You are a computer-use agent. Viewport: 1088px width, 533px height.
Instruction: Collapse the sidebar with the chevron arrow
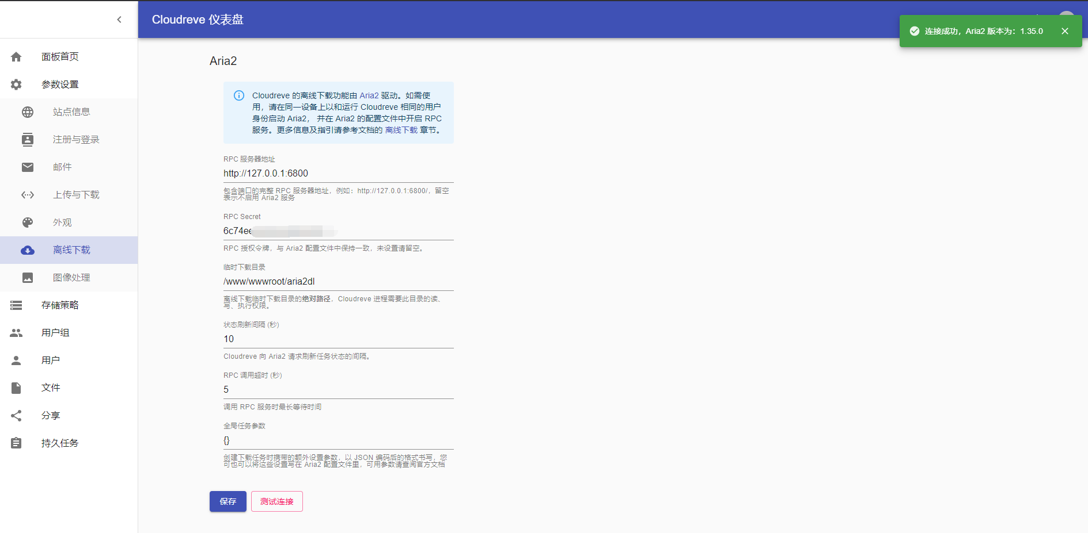(119, 20)
